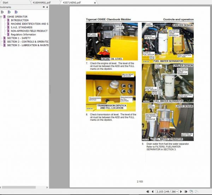Click the third bookmark toolbar icon
Screen dimensions: 212x195
point(16,12)
